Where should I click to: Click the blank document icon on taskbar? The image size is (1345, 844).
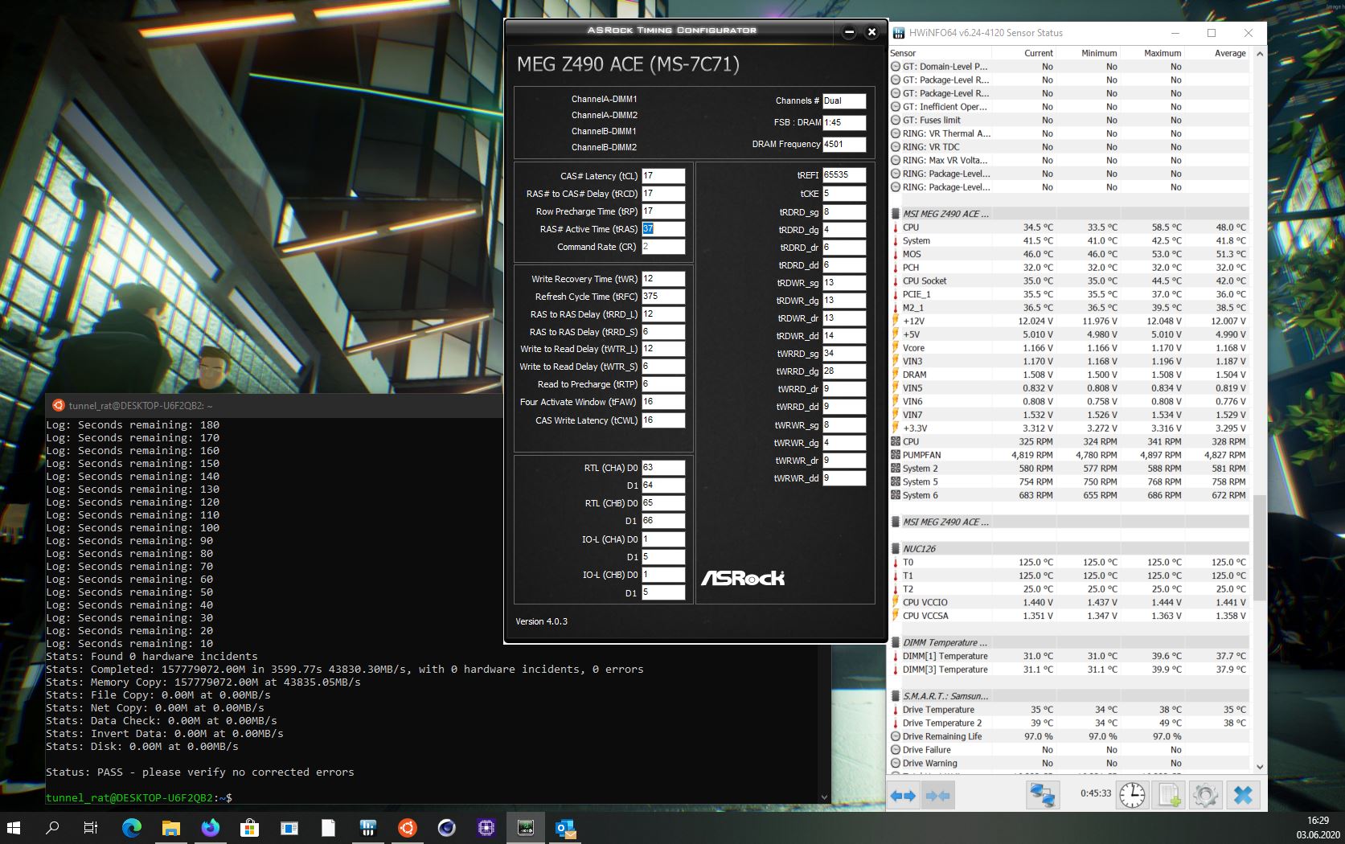(x=328, y=828)
